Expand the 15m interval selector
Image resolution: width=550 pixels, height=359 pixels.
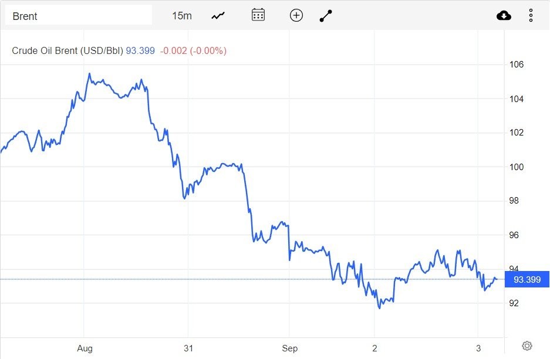tap(182, 16)
